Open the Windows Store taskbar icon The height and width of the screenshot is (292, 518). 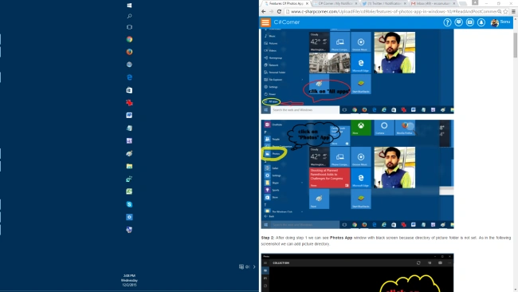pyautogui.click(x=129, y=90)
